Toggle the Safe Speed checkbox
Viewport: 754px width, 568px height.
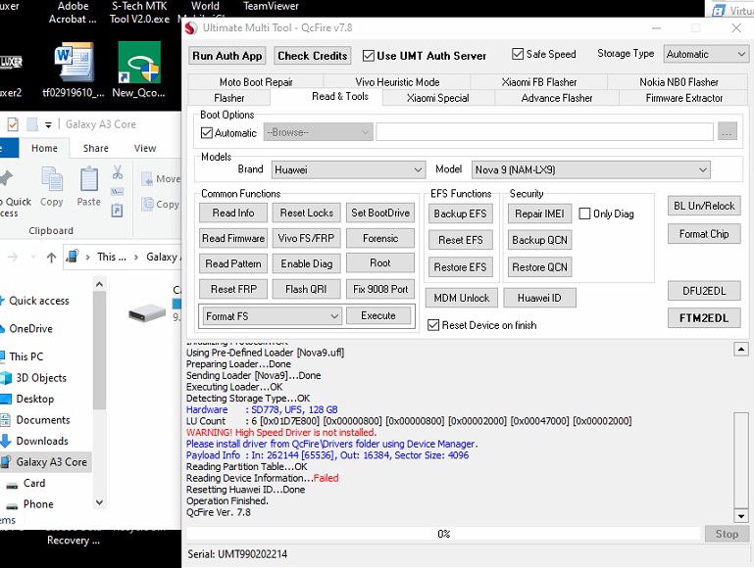(518, 54)
